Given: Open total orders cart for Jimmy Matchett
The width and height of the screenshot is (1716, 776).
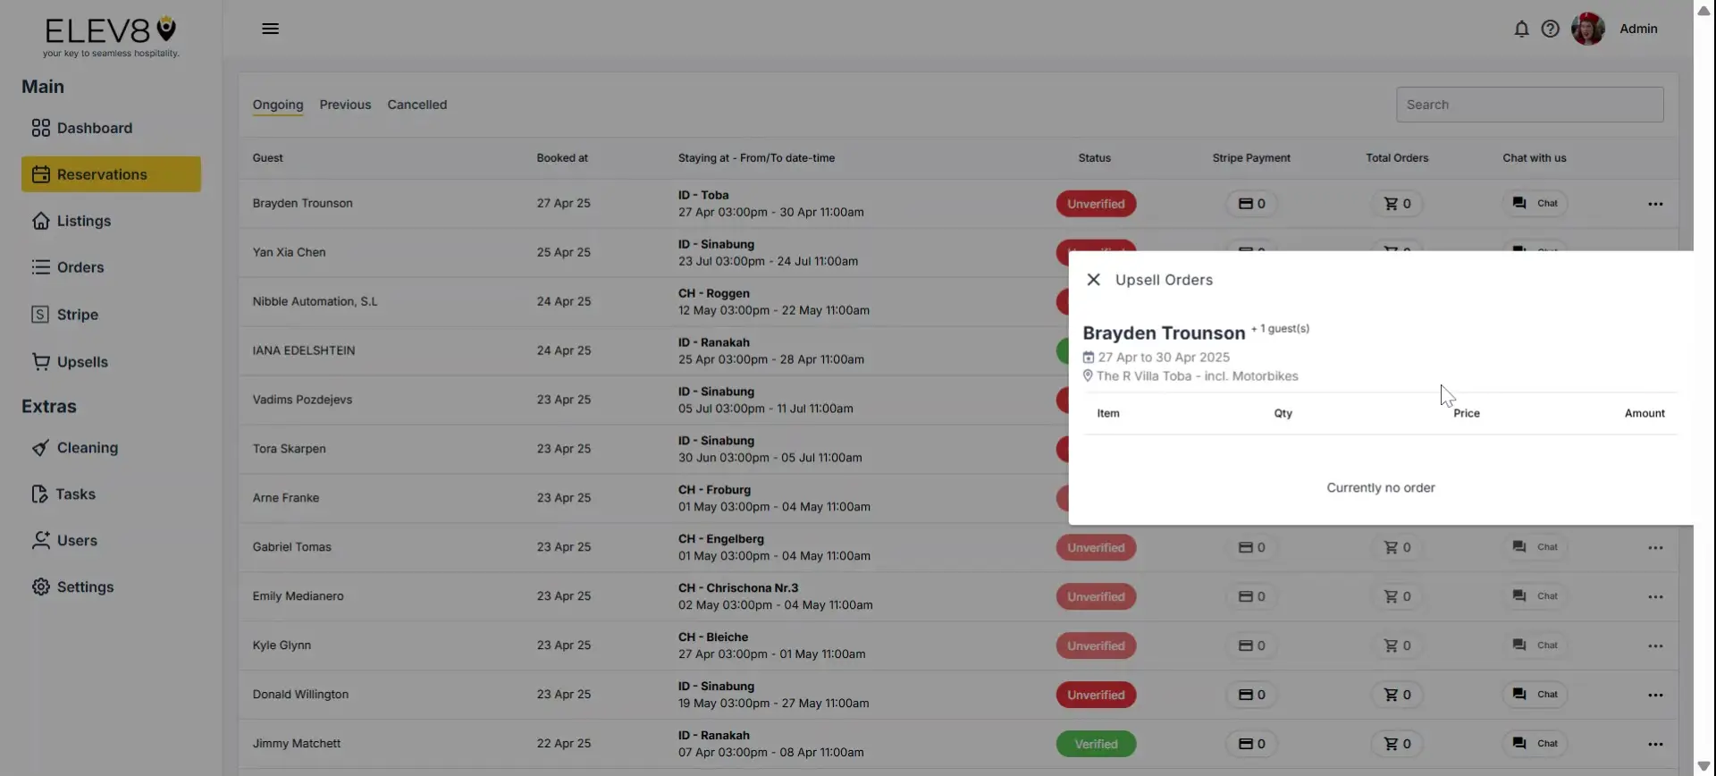Looking at the screenshot, I should (x=1397, y=744).
